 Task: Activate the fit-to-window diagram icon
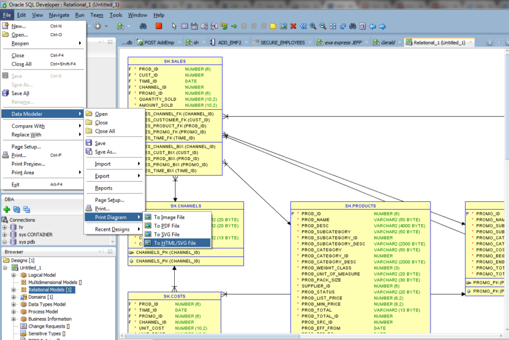pyautogui.click(x=332, y=26)
